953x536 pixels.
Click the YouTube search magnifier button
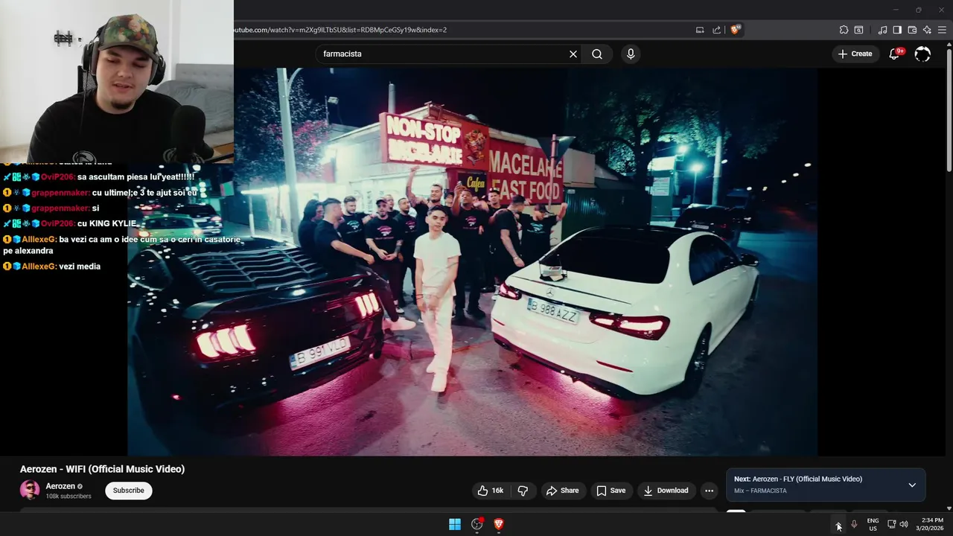point(597,54)
